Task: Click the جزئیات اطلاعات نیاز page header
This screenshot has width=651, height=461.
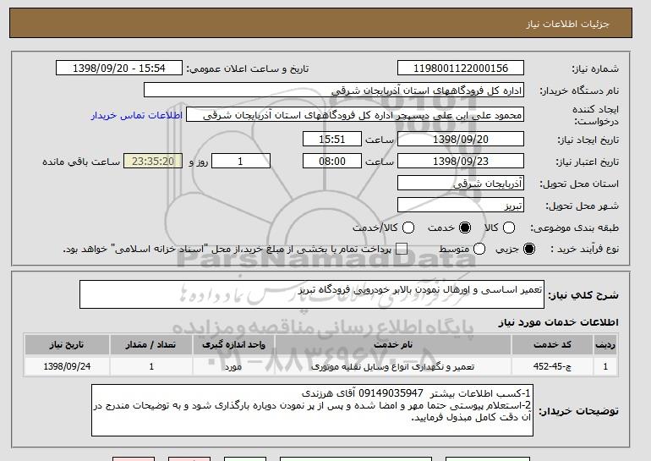Action: [567, 24]
